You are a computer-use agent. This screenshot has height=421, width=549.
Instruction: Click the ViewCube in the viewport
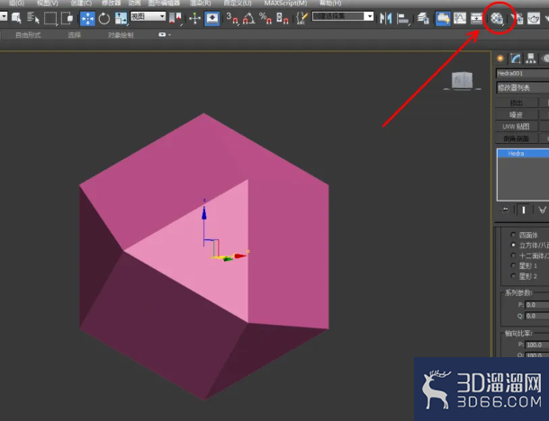point(463,80)
